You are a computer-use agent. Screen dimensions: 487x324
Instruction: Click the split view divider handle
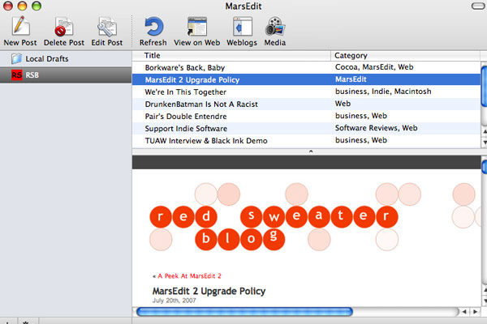pos(311,151)
